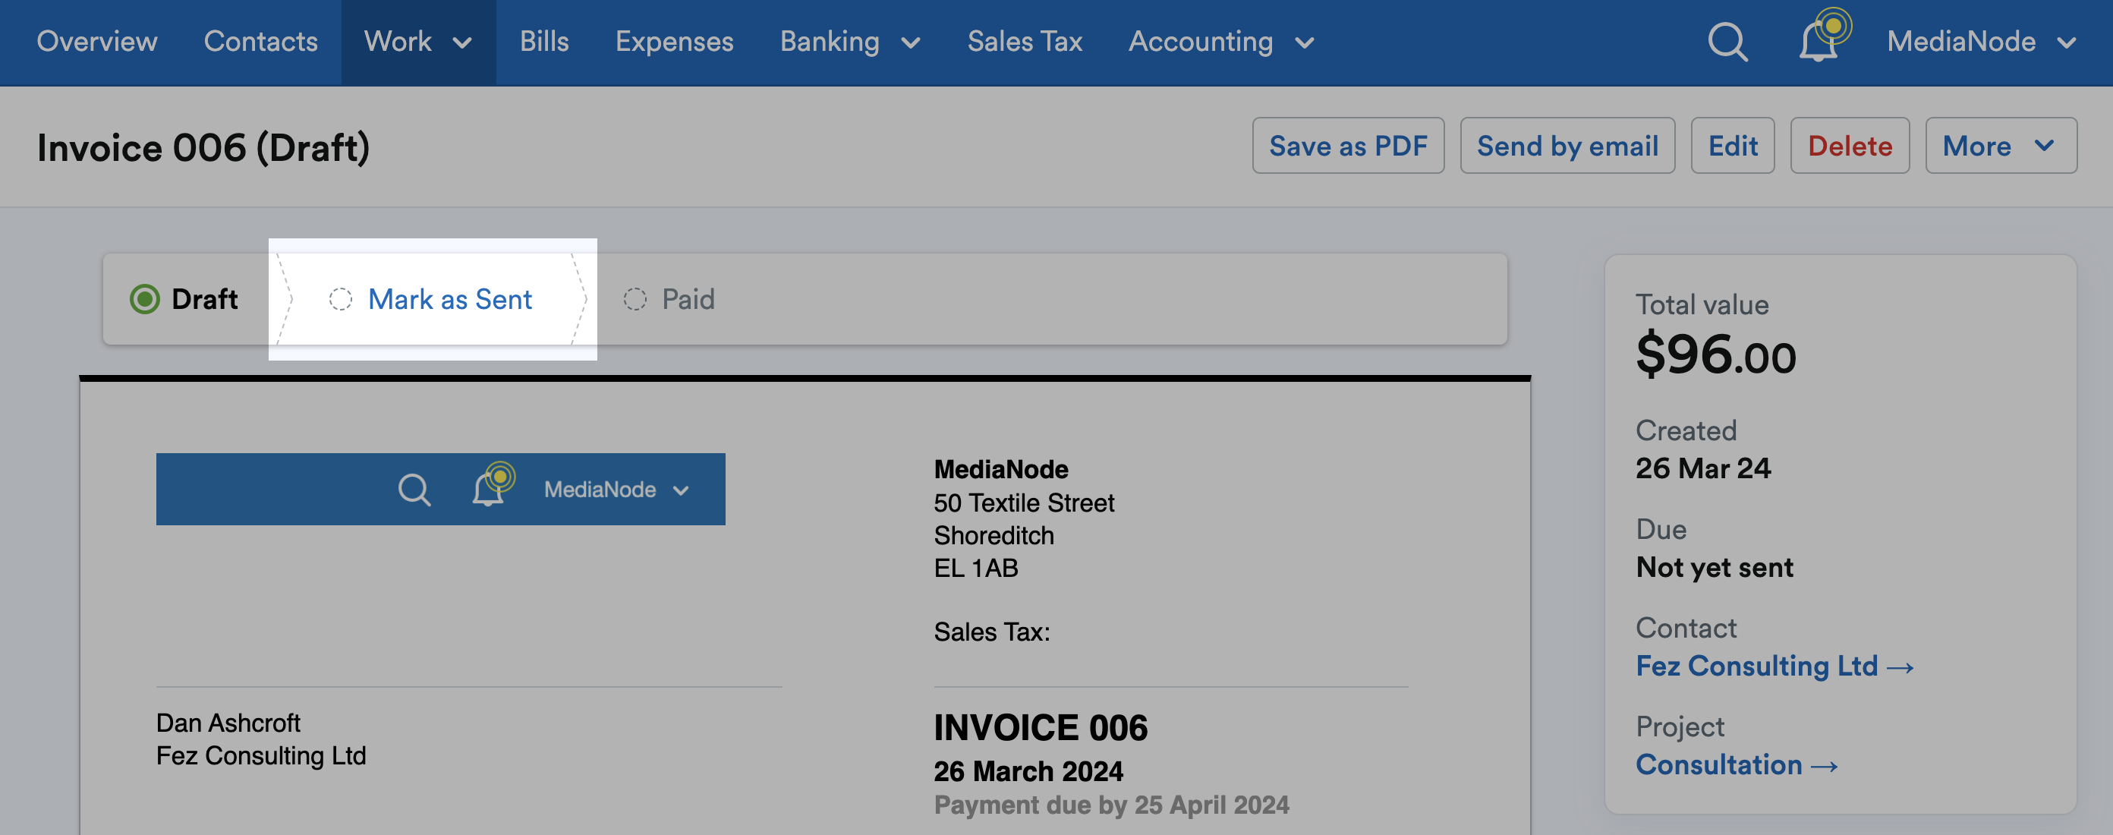Click the search icon in the invoice logo image
The width and height of the screenshot is (2113, 835).
pos(414,490)
